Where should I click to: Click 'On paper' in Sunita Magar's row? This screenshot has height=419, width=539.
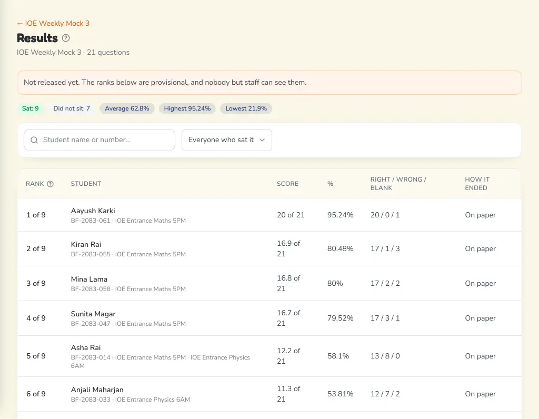point(480,318)
